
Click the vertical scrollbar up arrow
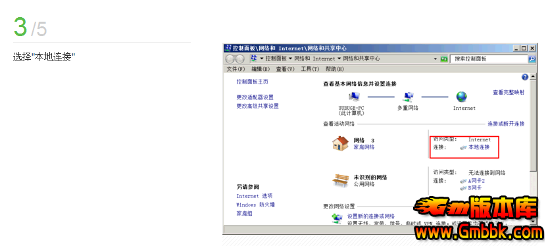533,76
